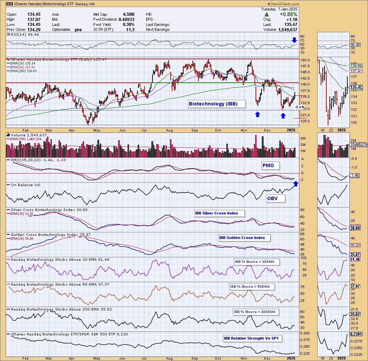Click the 51.48 value tag
The width and height of the screenshot is (368, 361).
tap(355, 259)
